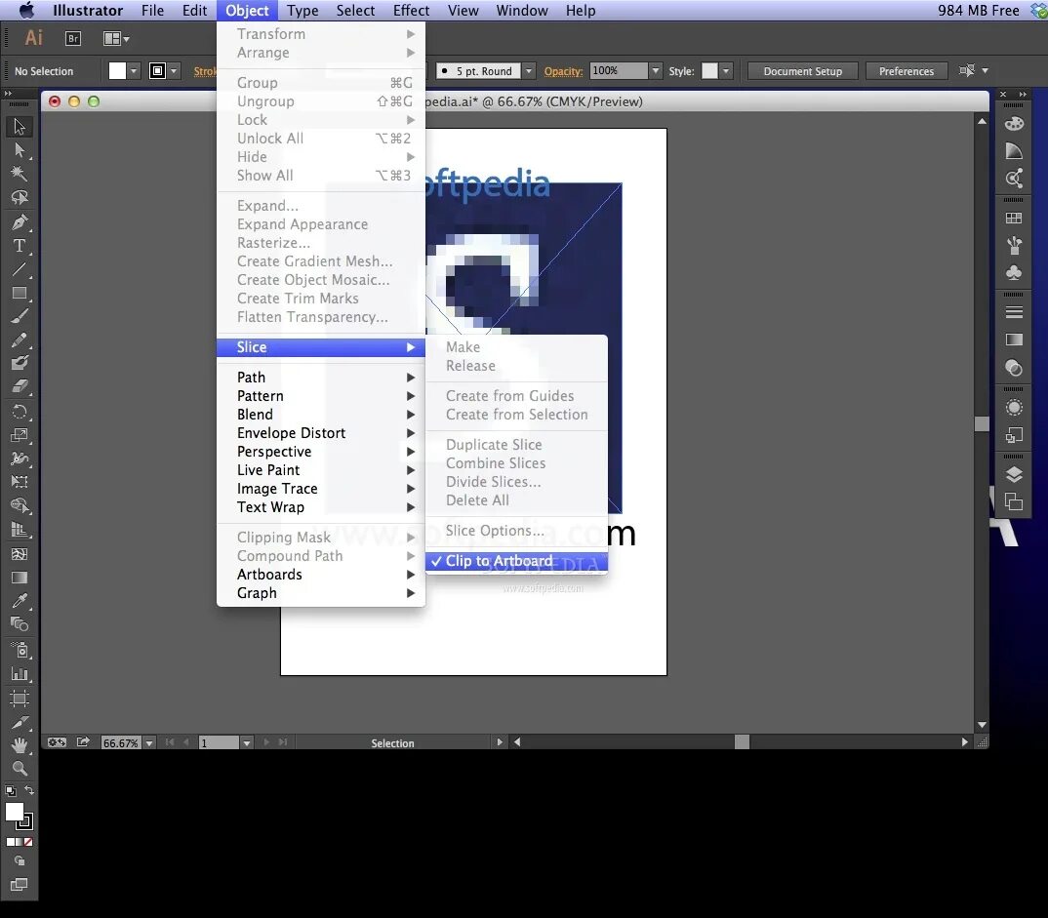
Task: Select the Scale tool
Action: (x=20, y=435)
